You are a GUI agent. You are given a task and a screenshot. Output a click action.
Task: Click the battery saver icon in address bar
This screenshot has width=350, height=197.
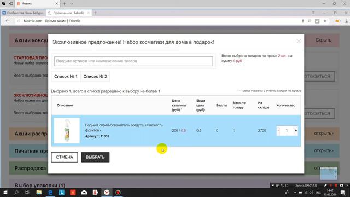point(338,21)
